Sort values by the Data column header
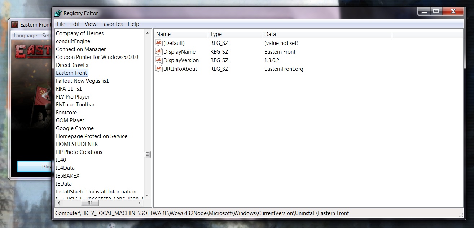474x228 pixels. pyautogui.click(x=327, y=34)
